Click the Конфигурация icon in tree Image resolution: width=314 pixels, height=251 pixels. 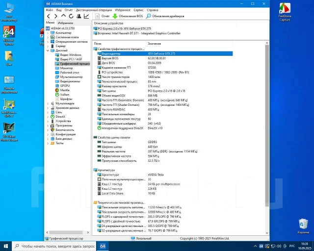(x=52, y=134)
